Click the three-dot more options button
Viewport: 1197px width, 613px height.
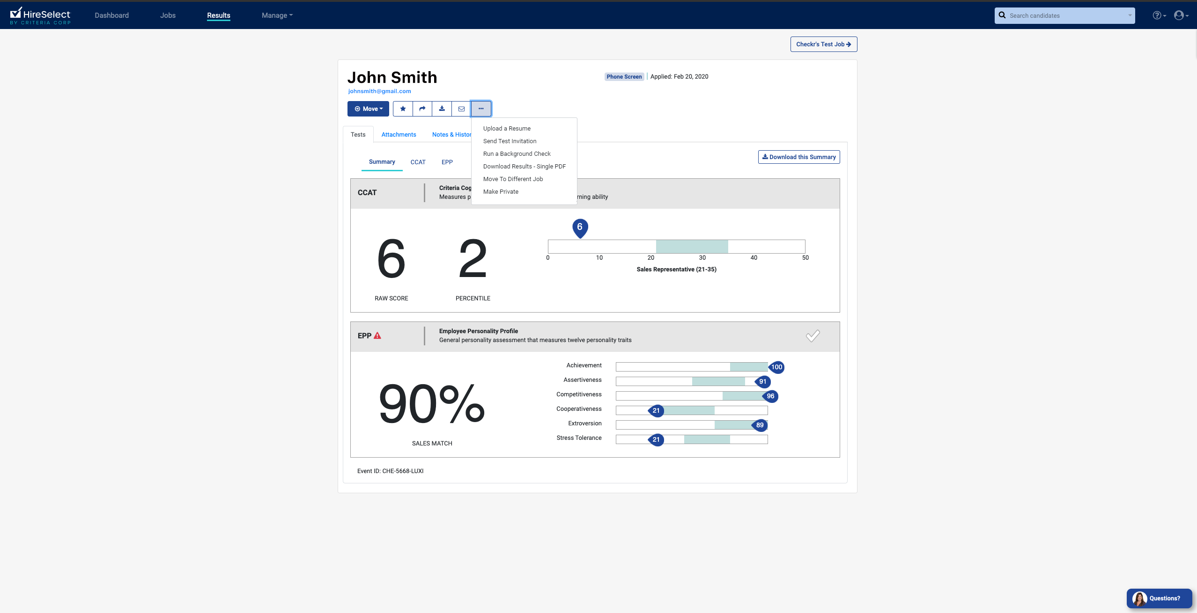[481, 109]
